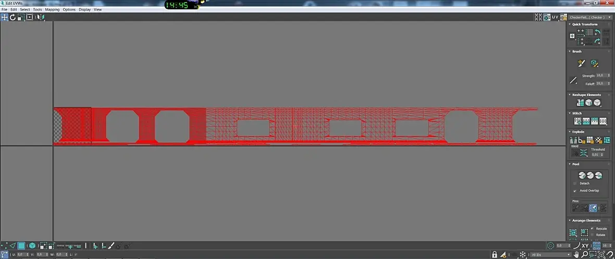This screenshot has width=615, height=259.
Task: Toggle the Lock Selection padlock
Action: (495, 255)
